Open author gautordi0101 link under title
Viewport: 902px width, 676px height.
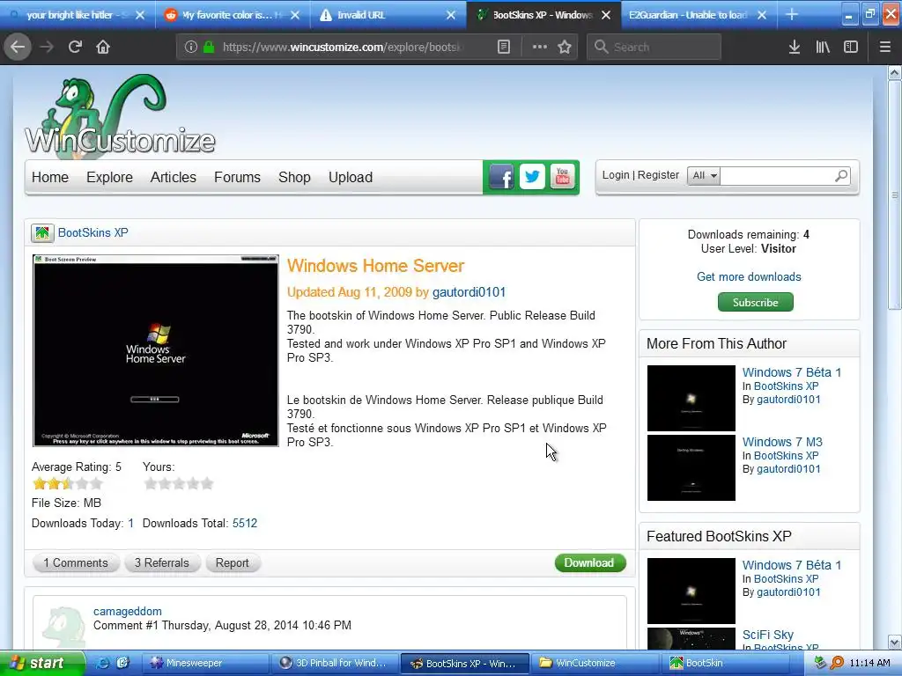[x=469, y=292]
